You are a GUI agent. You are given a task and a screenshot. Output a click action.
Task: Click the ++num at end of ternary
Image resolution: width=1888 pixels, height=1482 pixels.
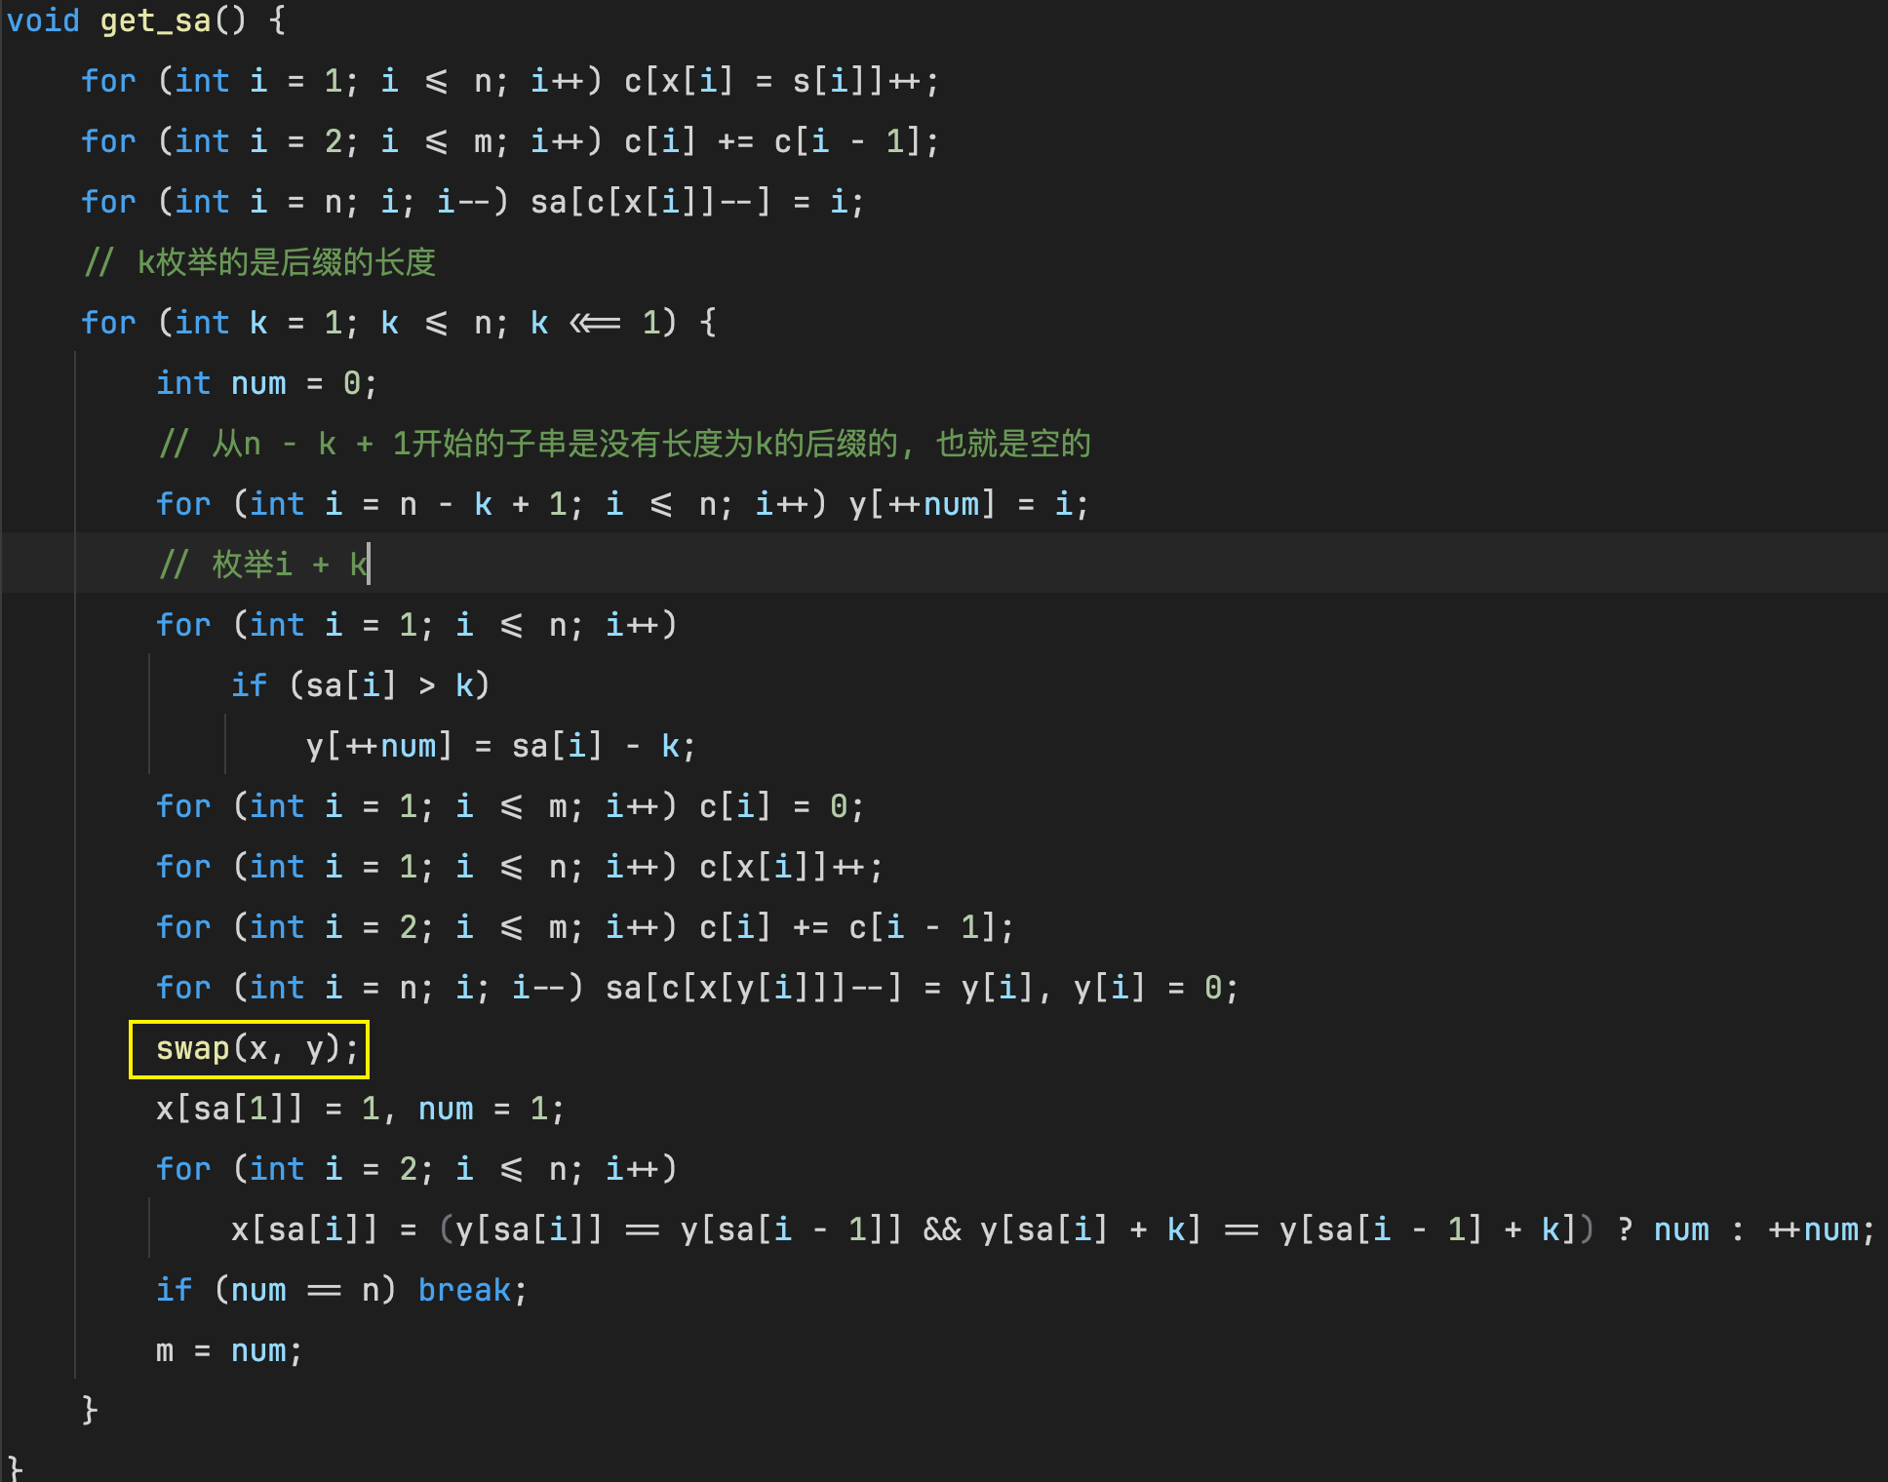click(1814, 1229)
